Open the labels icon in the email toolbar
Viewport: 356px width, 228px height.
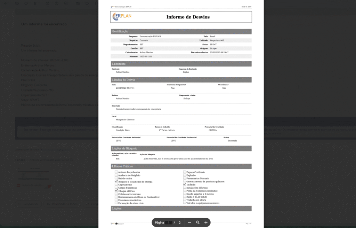tap(87, 3)
